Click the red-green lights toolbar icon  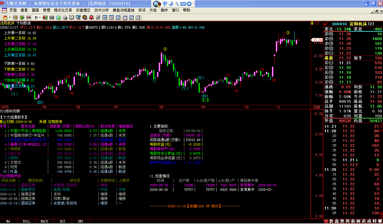click(45, 17)
